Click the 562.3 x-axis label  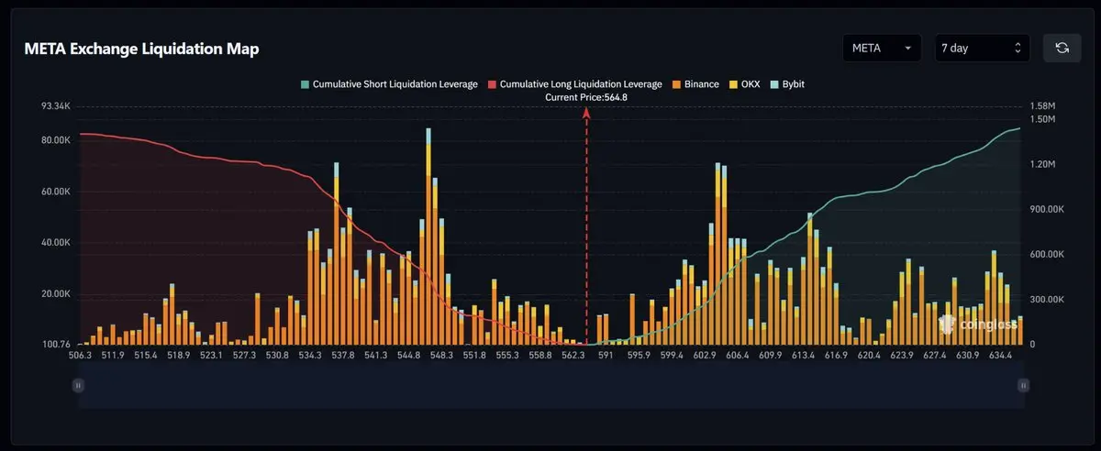(x=573, y=355)
